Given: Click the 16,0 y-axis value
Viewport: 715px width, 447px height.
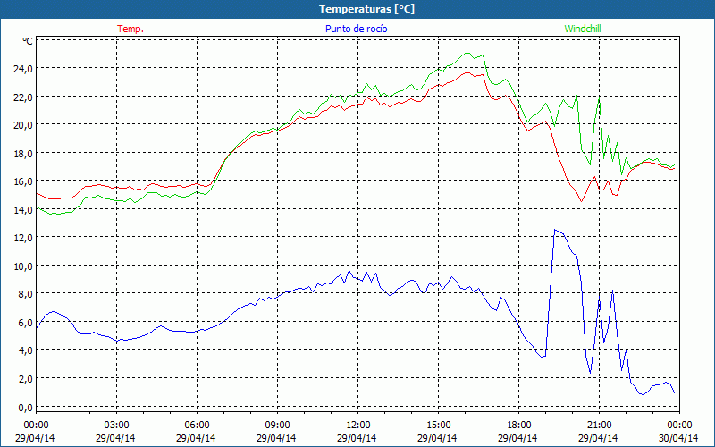Looking at the screenshot, I should [23, 181].
